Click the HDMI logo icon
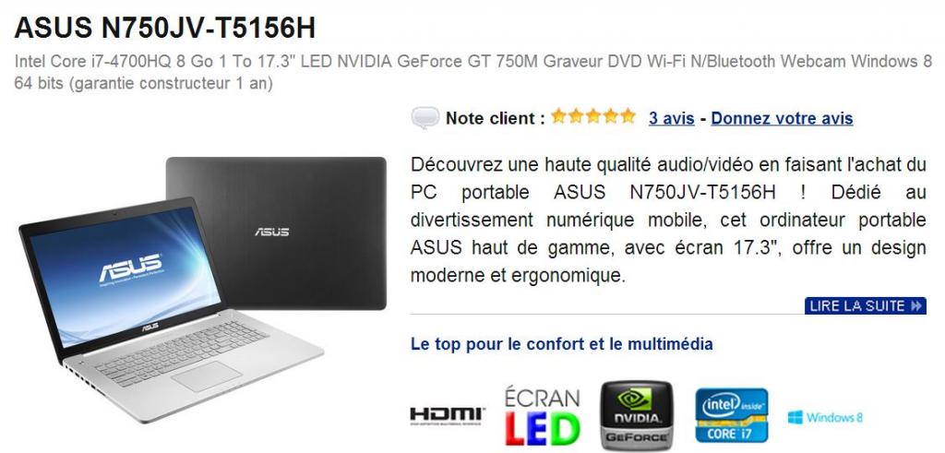This screenshot has width=945, height=453. click(x=448, y=416)
